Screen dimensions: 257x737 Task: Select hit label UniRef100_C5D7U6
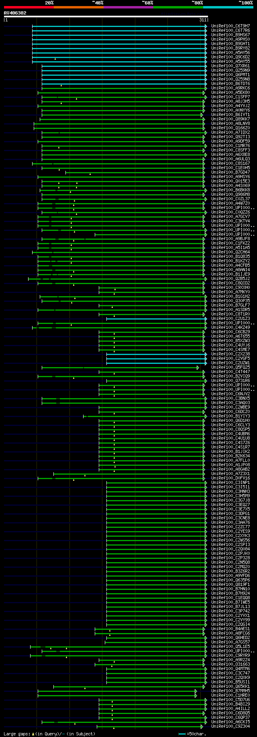[x=230, y=700]
